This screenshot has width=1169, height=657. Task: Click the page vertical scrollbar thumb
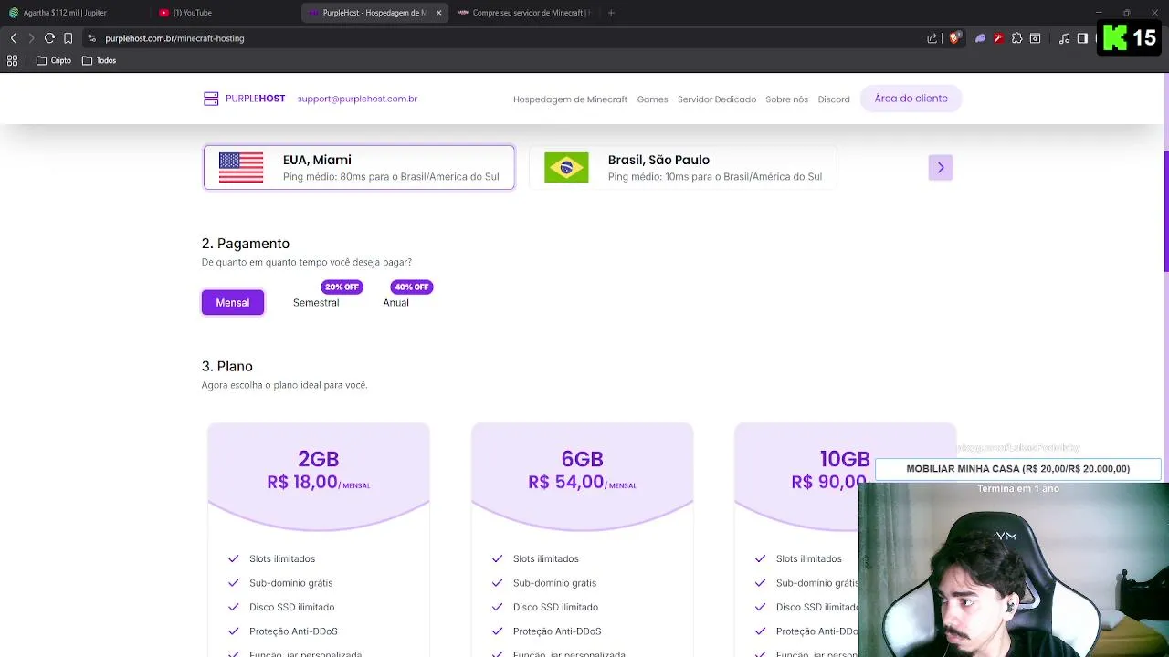[1165, 211]
